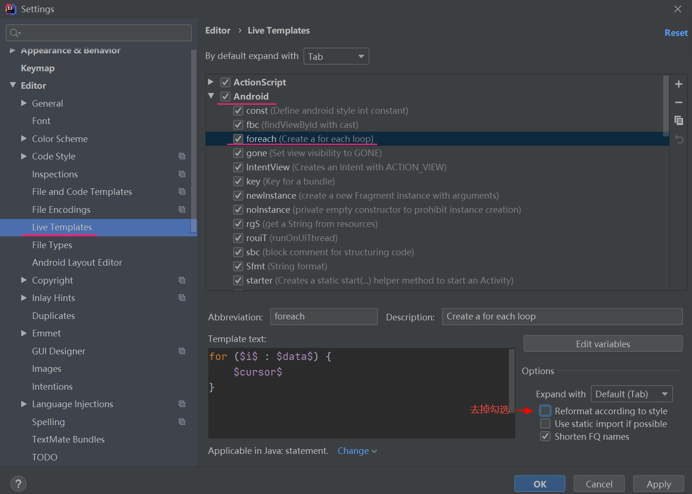Select File Types in settings sidebar

[x=52, y=245]
